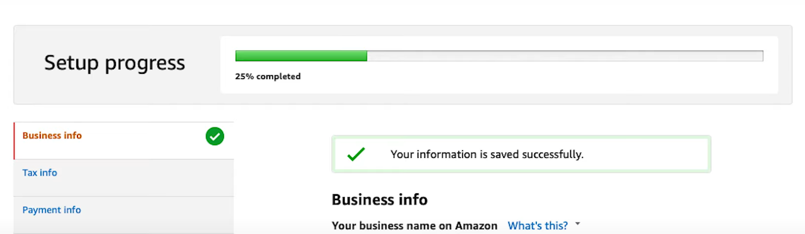Open the "What's this?" help link
Screen dimensions: 805x234
[537, 225]
